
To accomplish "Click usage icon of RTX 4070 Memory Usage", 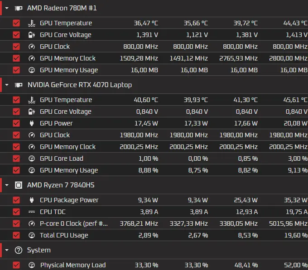I will (x=32, y=170).
